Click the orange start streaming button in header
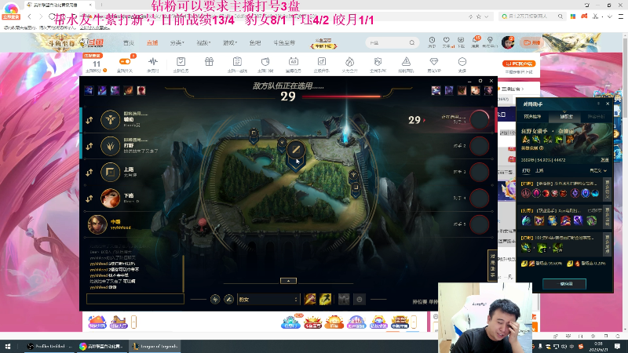The height and width of the screenshot is (353, 628). point(530,42)
